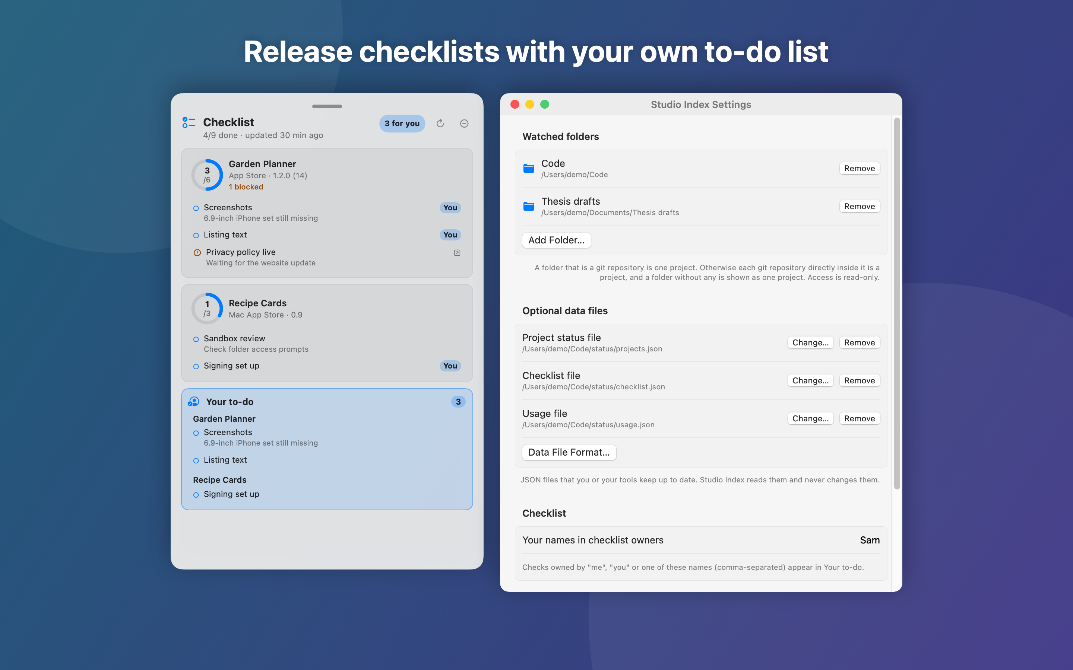Remove the Project status file
The height and width of the screenshot is (670, 1073).
coord(859,342)
